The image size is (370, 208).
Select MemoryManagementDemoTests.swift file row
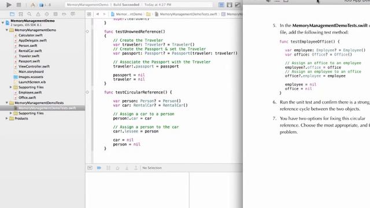(42, 108)
